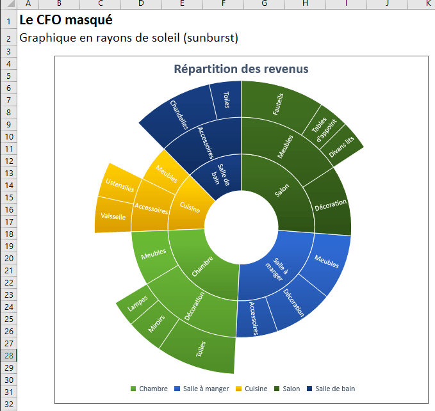
Task: Select column D header
Action: 141,4
